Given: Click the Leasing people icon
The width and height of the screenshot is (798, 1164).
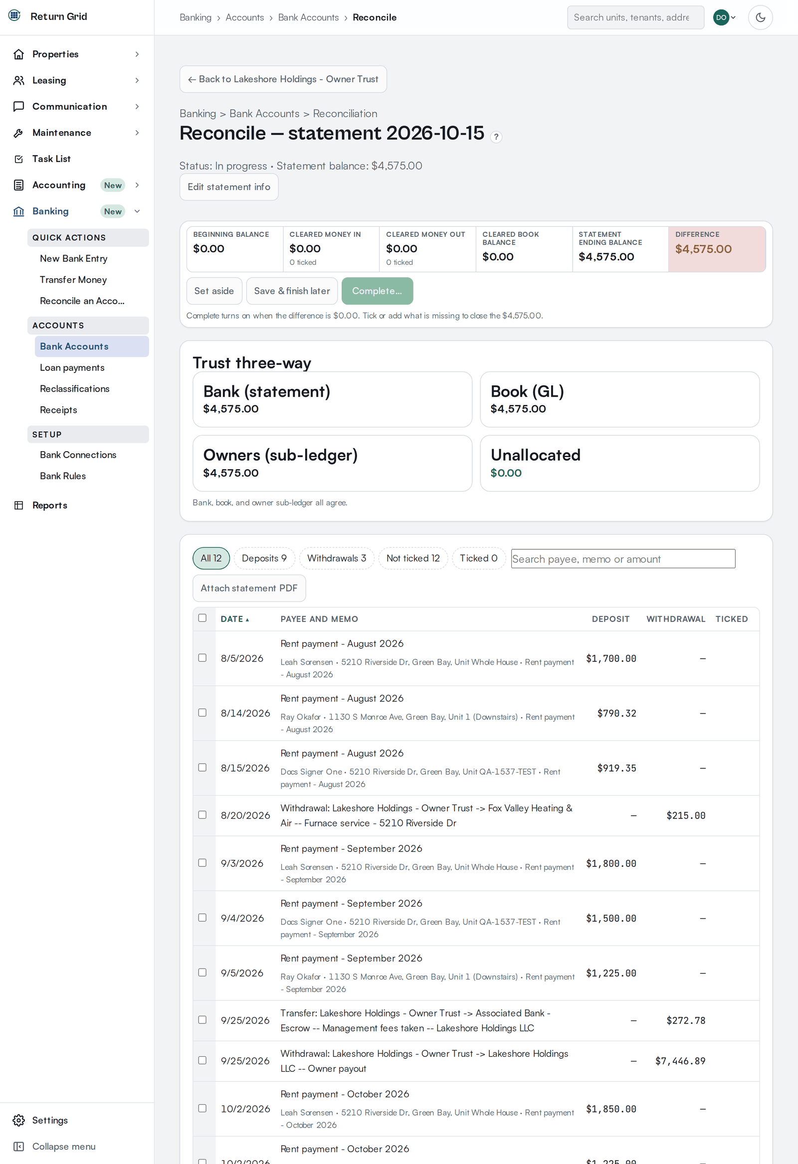Looking at the screenshot, I should point(18,80).
